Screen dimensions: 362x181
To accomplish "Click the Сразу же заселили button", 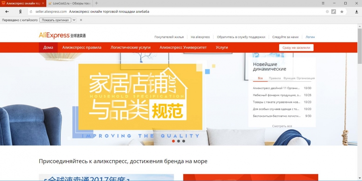I will pos(296,48).
